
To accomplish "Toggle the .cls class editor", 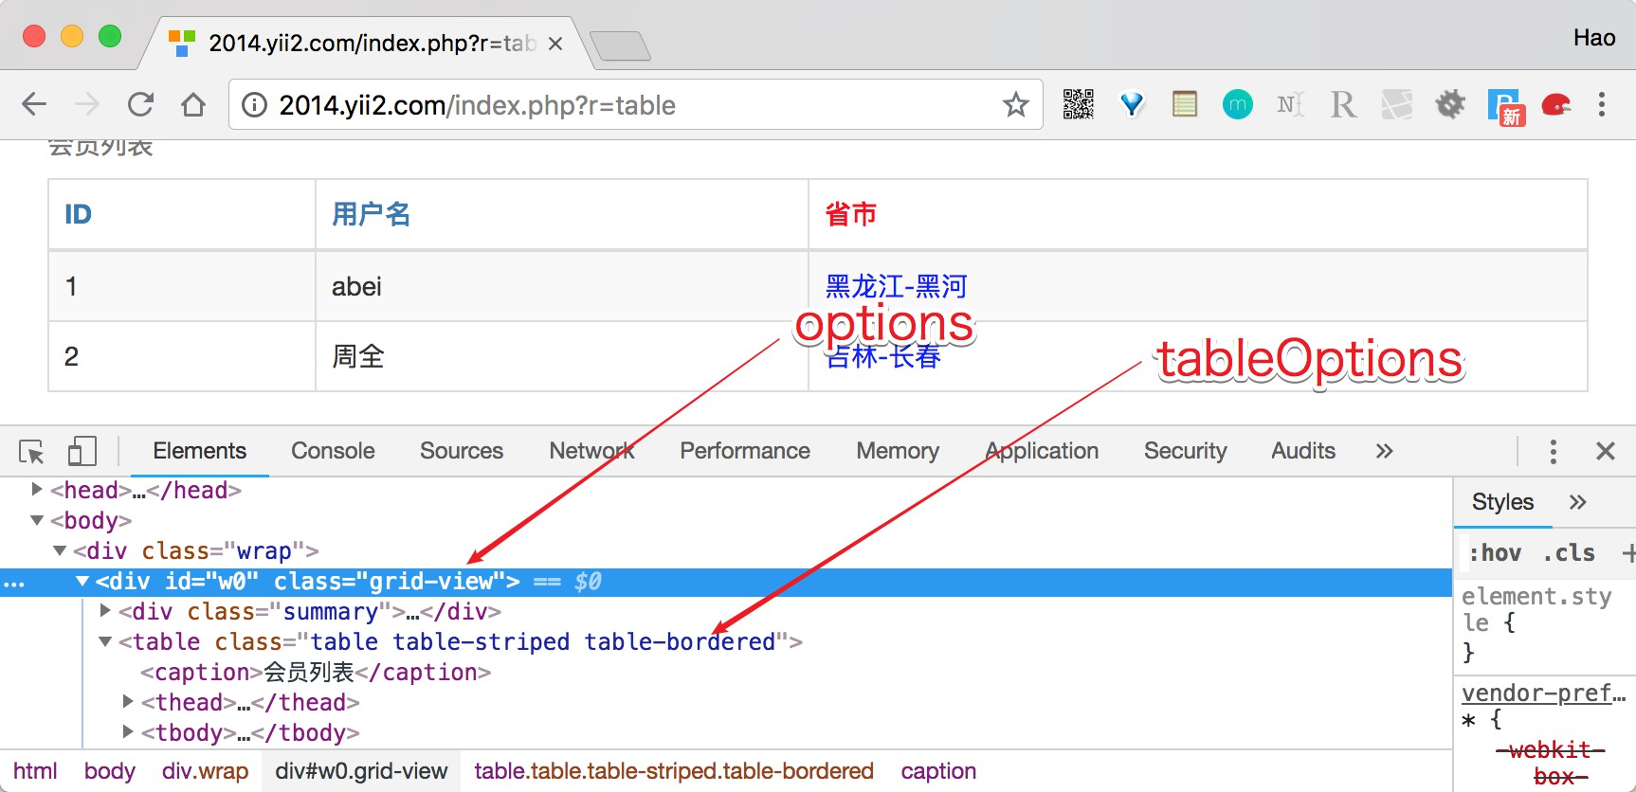I will tap(1568, 553).
